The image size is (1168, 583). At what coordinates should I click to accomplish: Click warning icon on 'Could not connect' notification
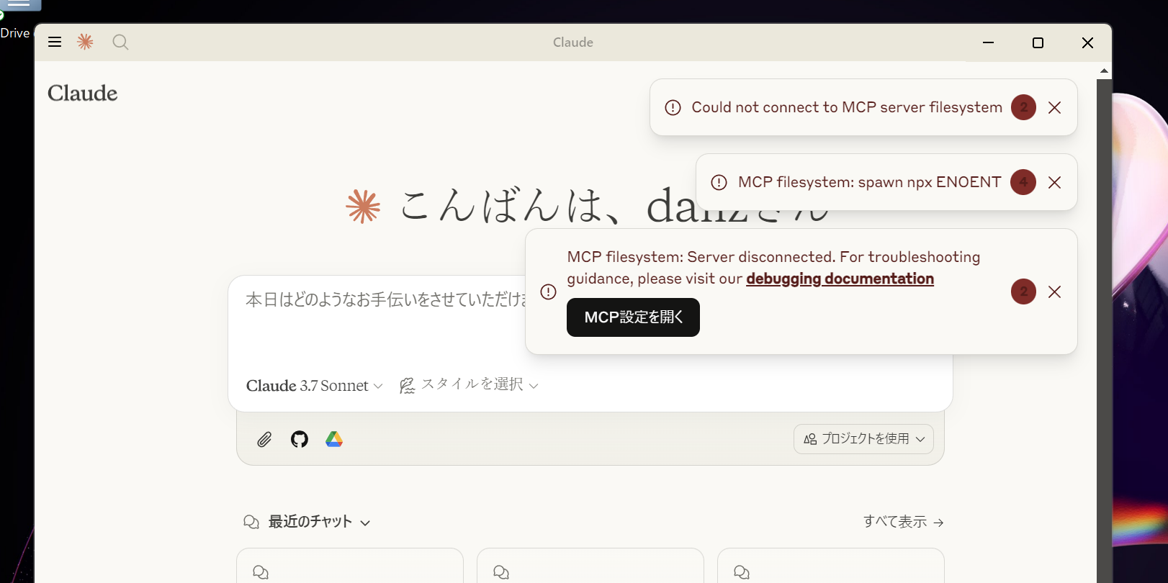tap(673, 107)
